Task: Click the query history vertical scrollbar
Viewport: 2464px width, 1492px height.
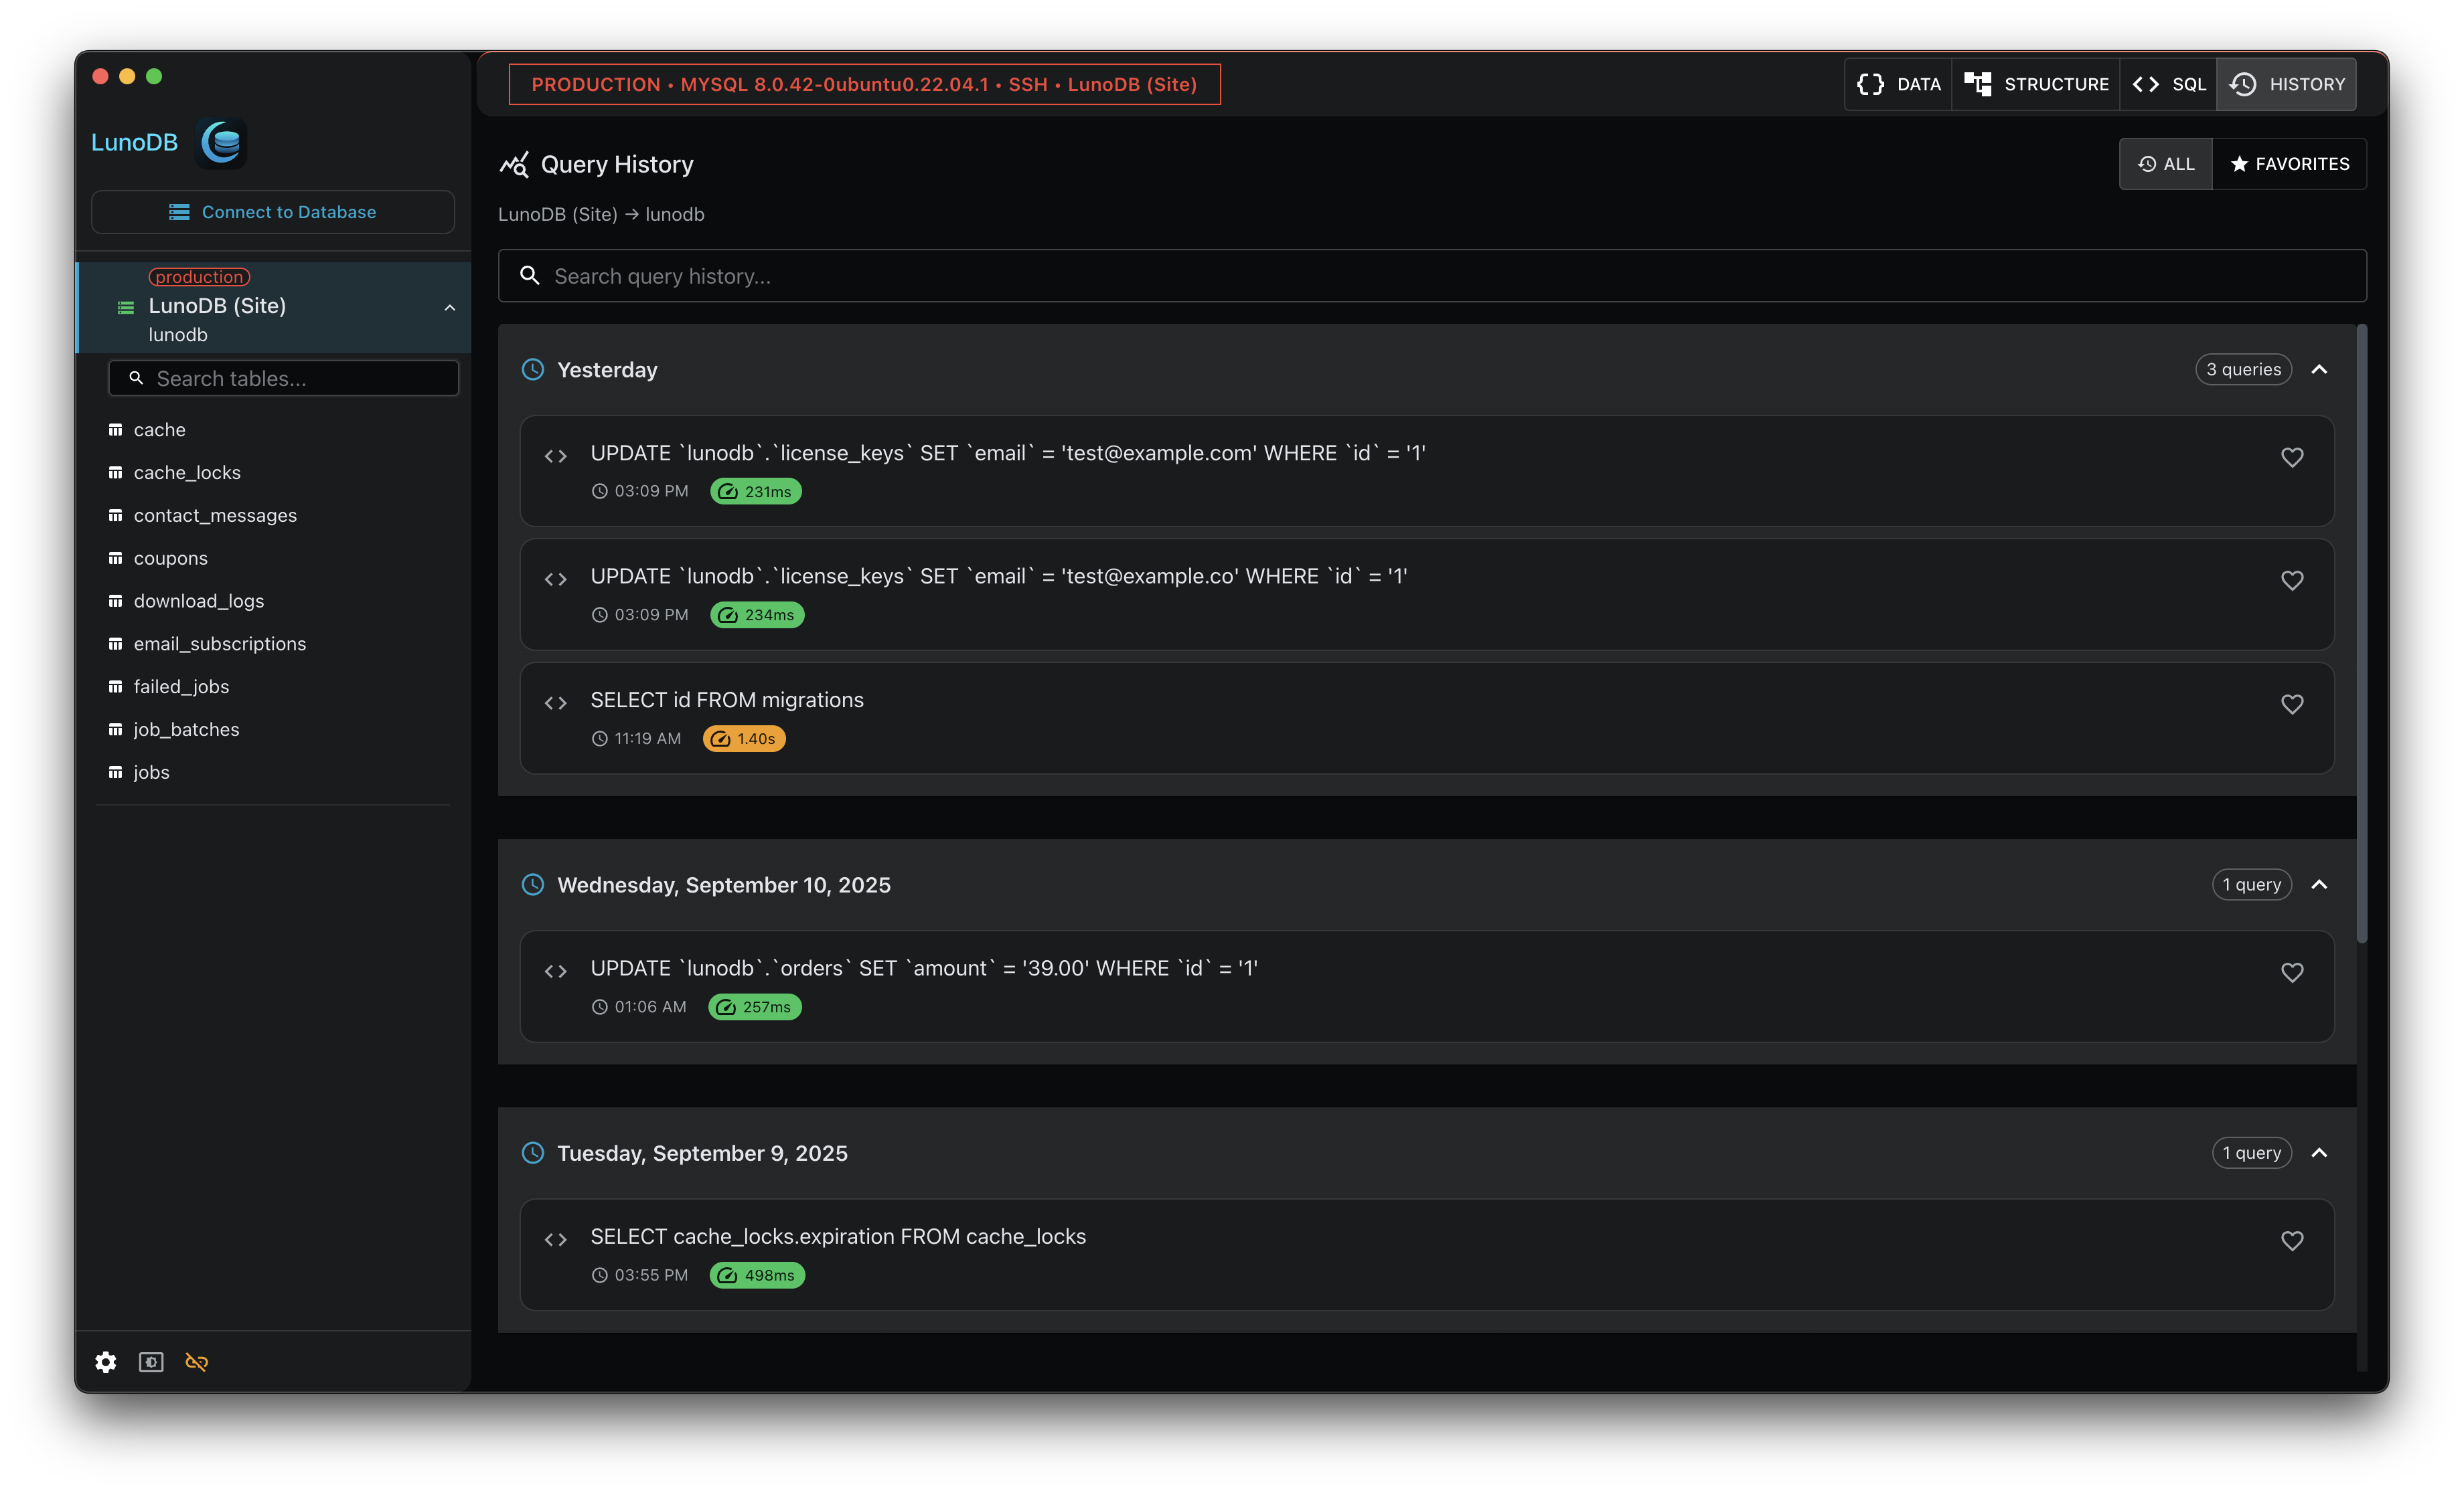Action: [2361, 634]
